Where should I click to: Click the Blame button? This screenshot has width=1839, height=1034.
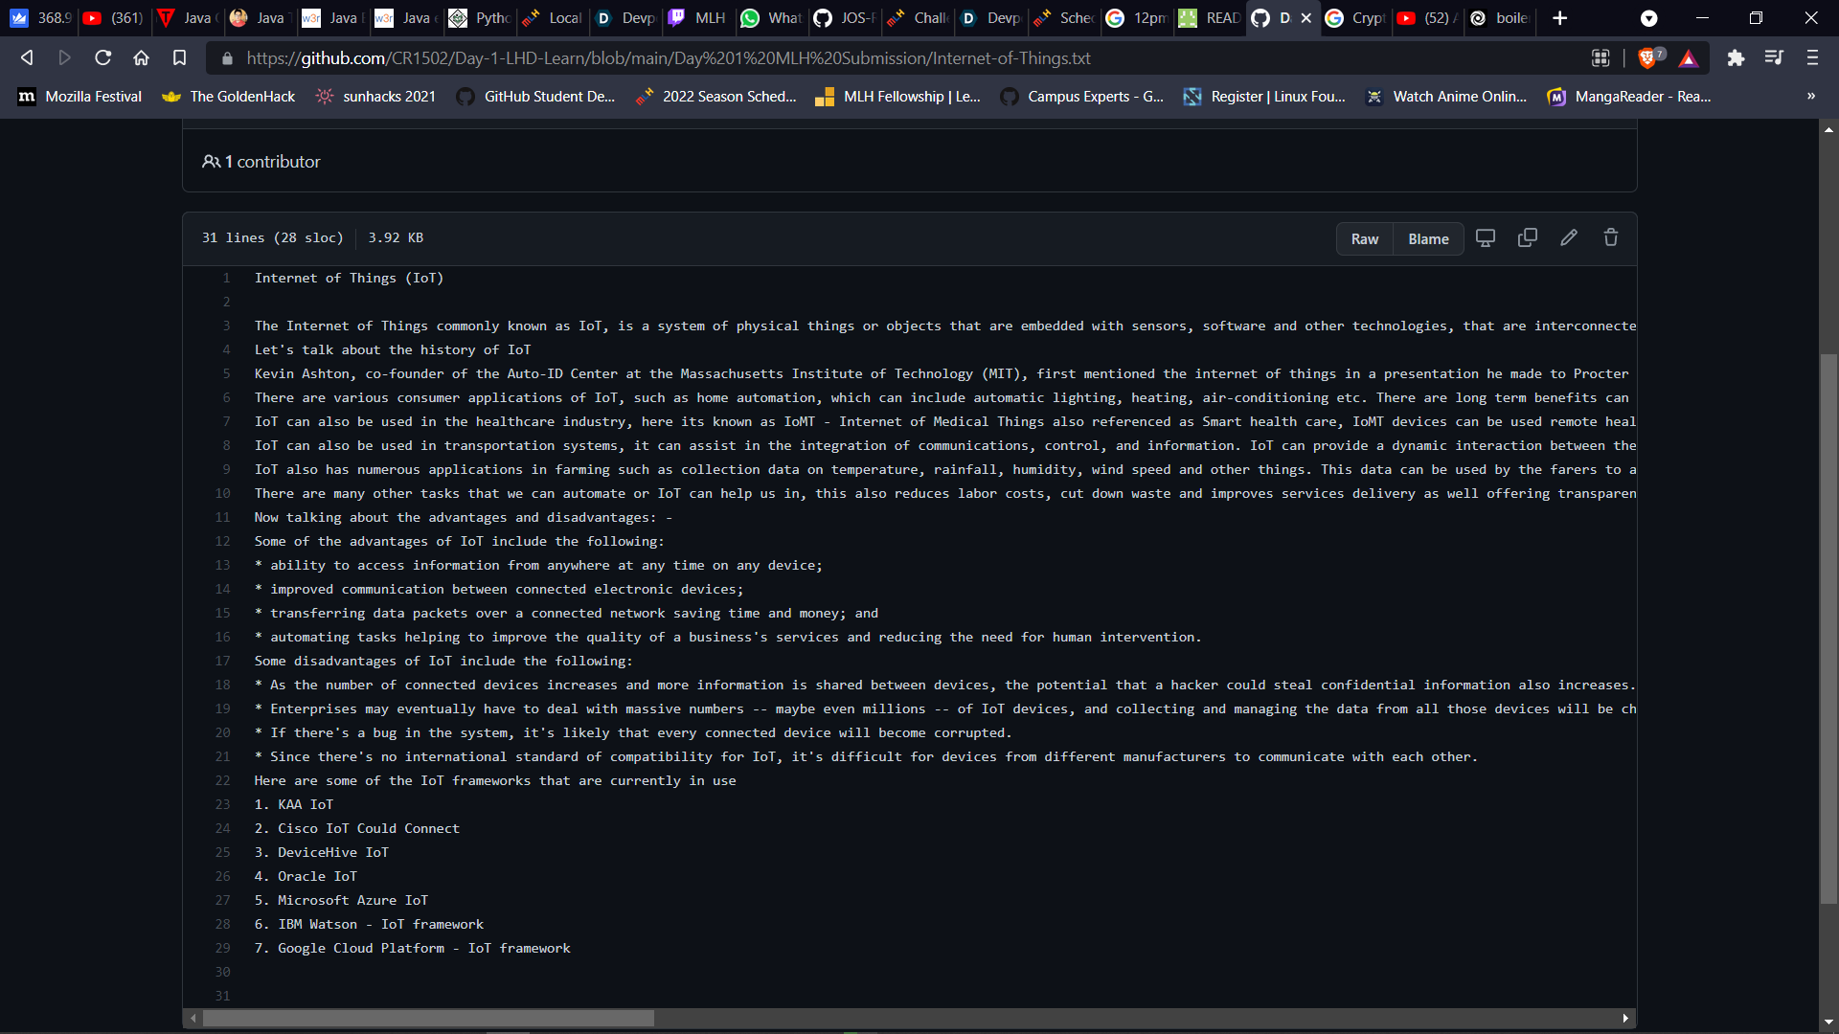pos(1428,239)
